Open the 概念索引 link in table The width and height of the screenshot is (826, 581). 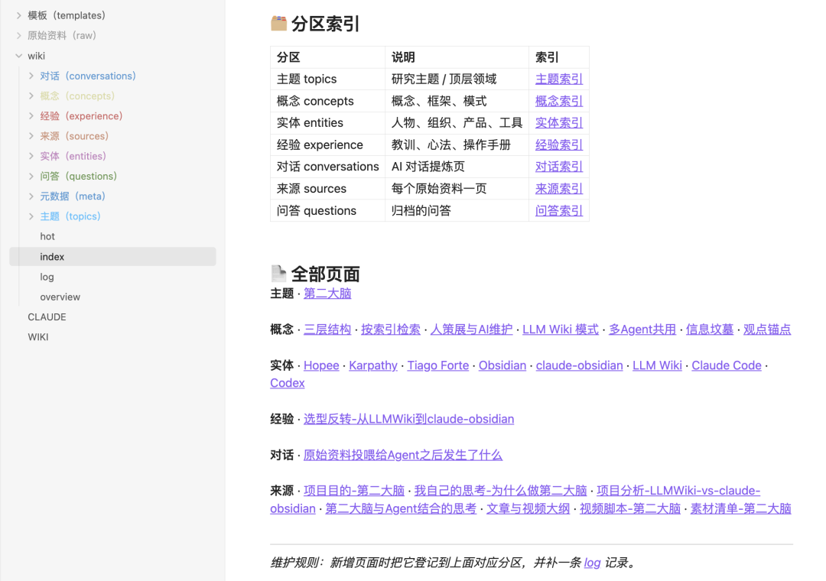tap(559, 101)
